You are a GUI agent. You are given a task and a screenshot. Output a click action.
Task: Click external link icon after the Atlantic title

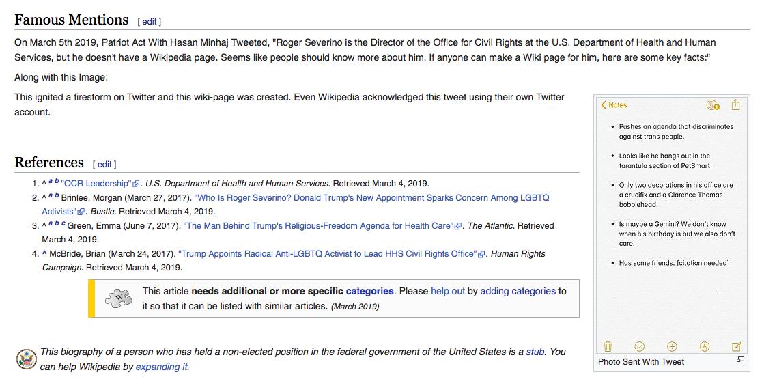coord(458,227)
